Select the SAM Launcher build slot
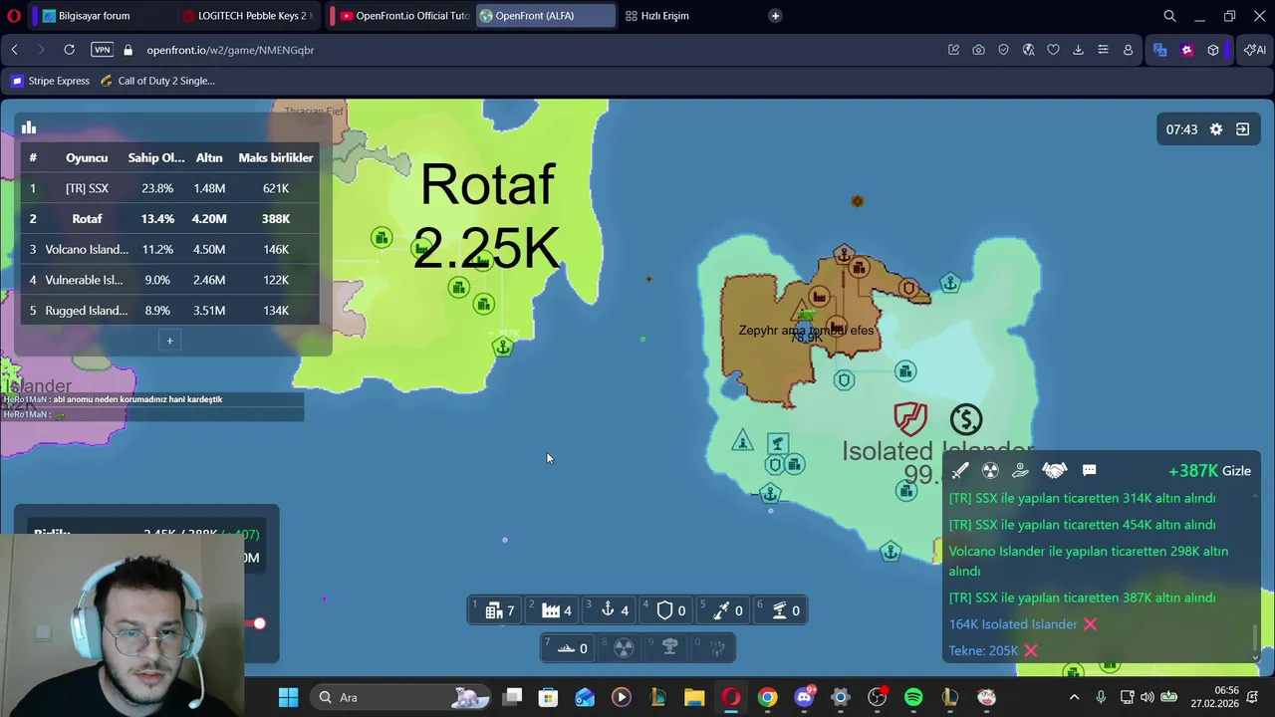Image resolution: width=1275 pixels, height=717 pixels. pyautogui.click(x=780, y=610)
